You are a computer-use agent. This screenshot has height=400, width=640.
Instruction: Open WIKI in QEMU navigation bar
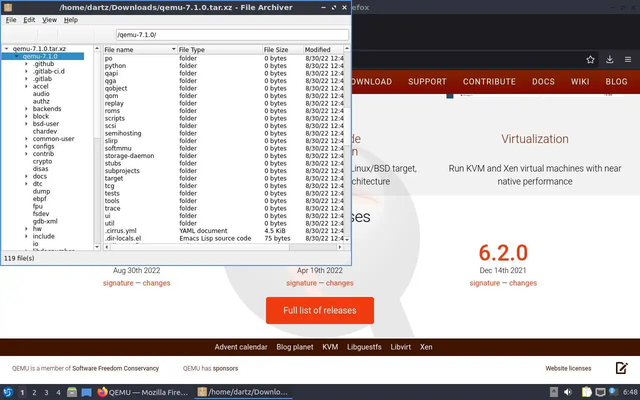click(x=580, y=81)
